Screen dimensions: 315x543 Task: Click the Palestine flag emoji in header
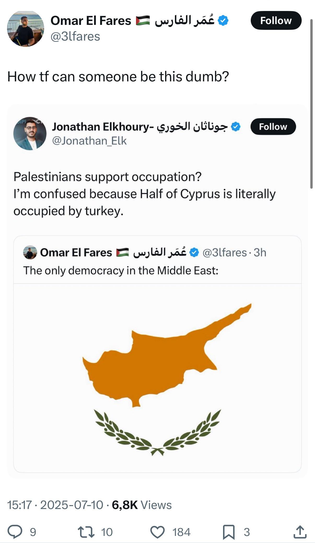(143, 21)
